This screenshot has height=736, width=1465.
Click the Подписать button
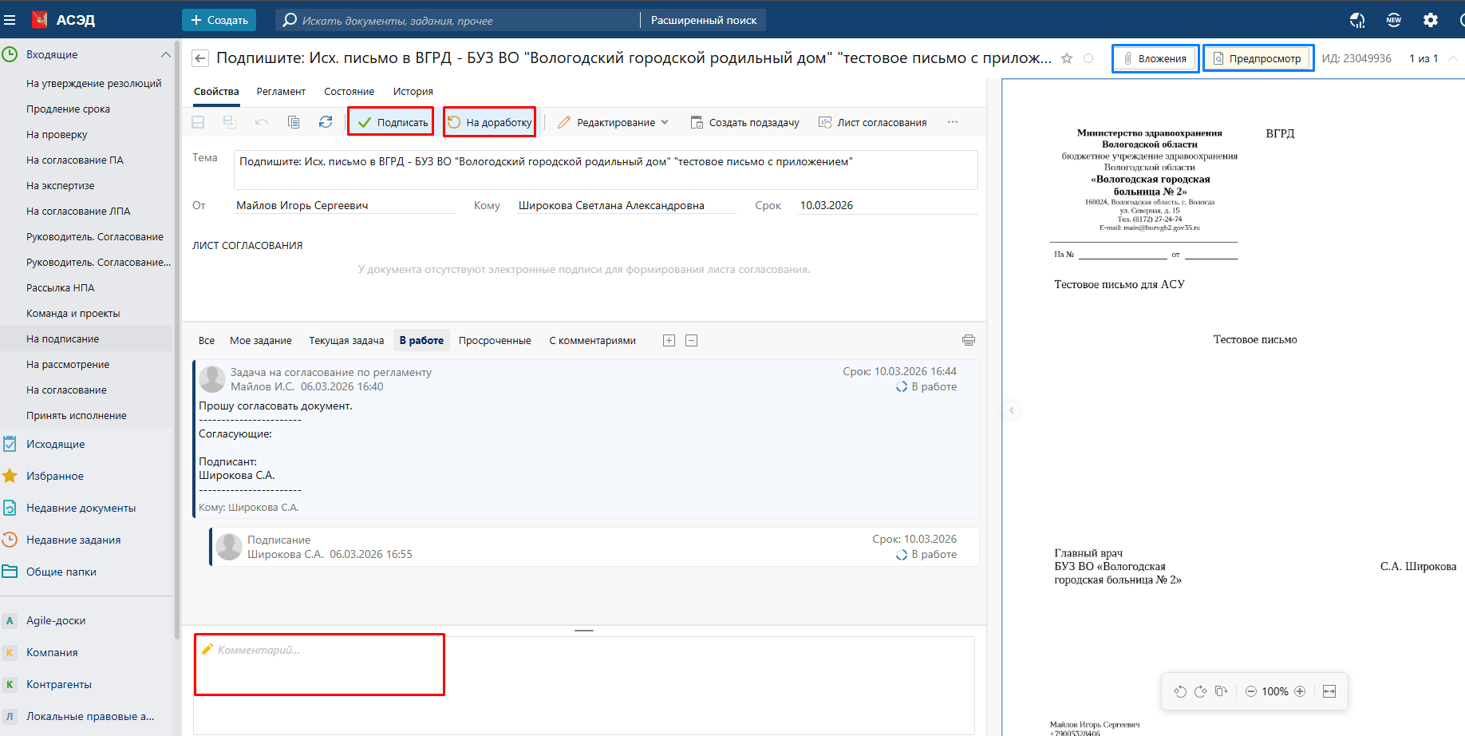pos(391,122)
